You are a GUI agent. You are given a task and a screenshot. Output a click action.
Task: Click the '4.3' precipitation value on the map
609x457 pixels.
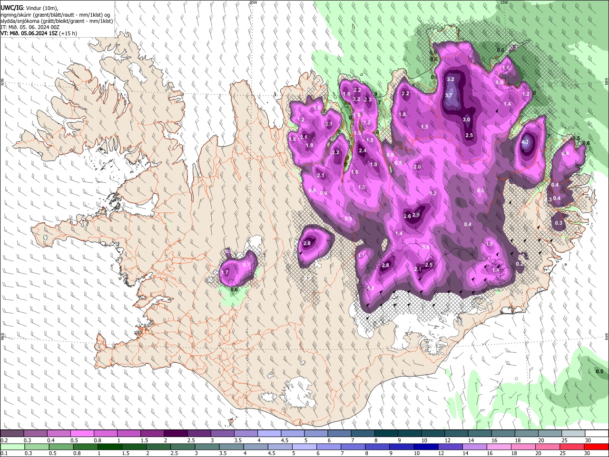point(525,142)
